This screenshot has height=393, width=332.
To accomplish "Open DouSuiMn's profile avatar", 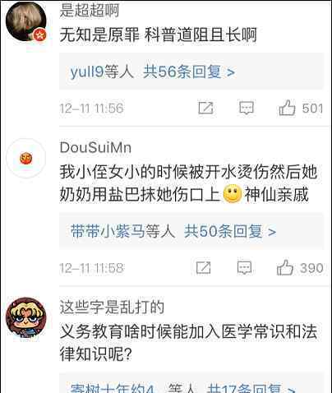I will click(x=26, y=159).
